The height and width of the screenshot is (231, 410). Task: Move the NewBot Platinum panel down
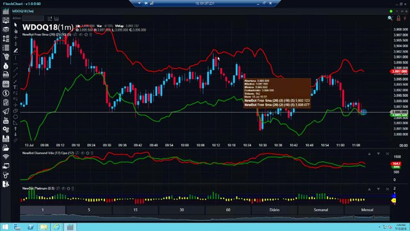(x=379, y=189)
